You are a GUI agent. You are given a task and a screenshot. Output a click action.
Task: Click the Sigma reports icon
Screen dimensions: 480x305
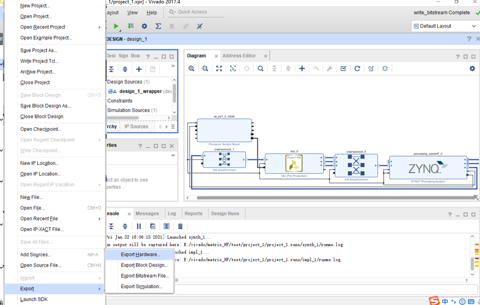[158, 26]
